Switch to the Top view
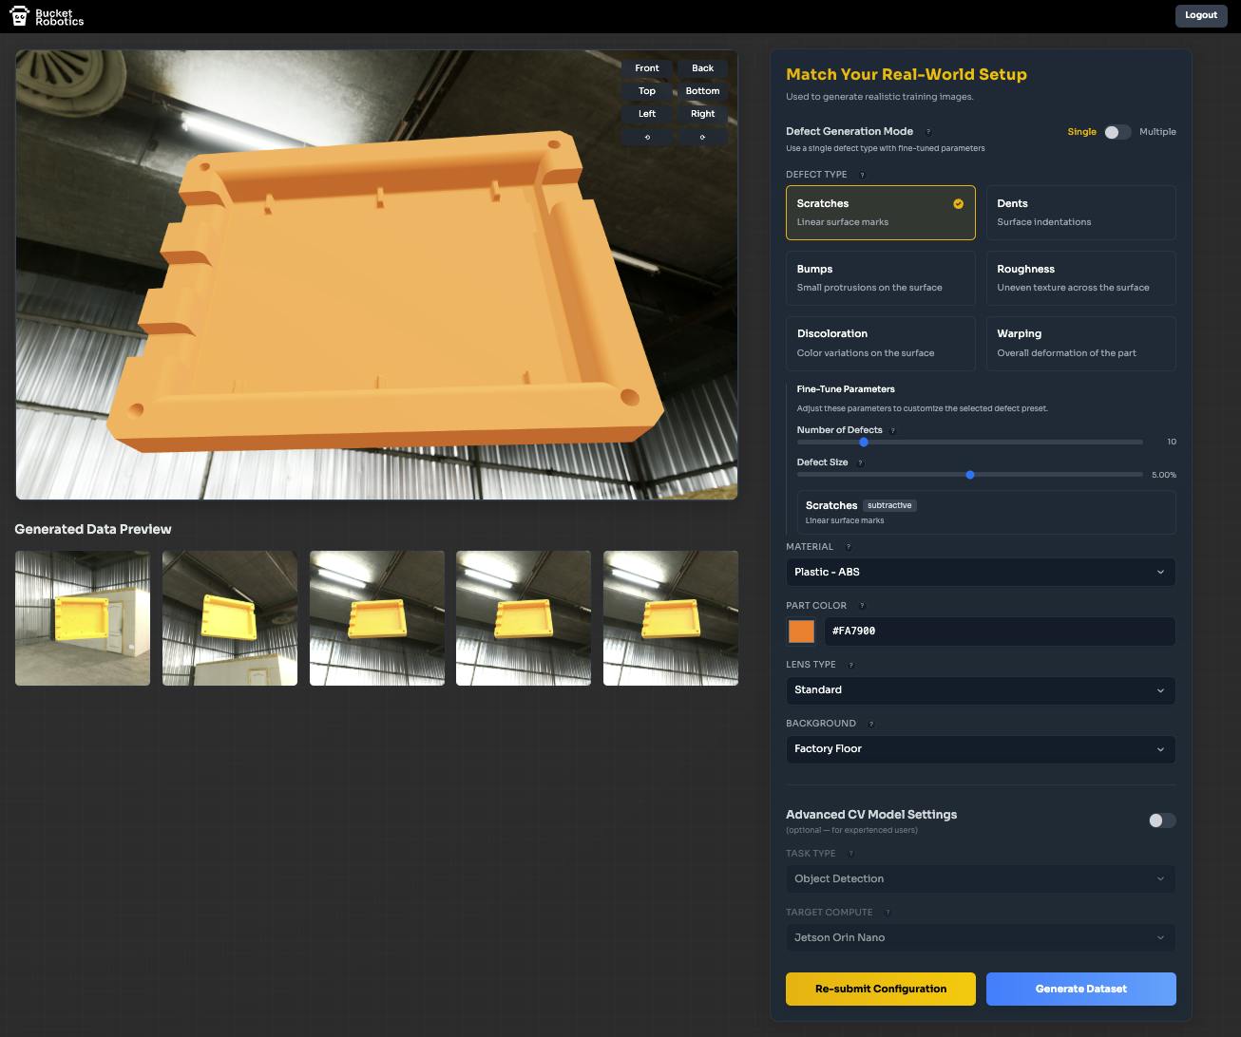Viewport: 1241px width, 1037px height. click(x=646, y=90)
